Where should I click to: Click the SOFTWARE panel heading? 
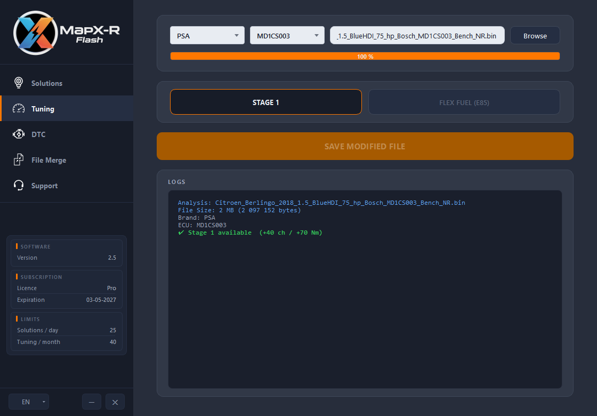pyautogui.click(x=35, y=246)
